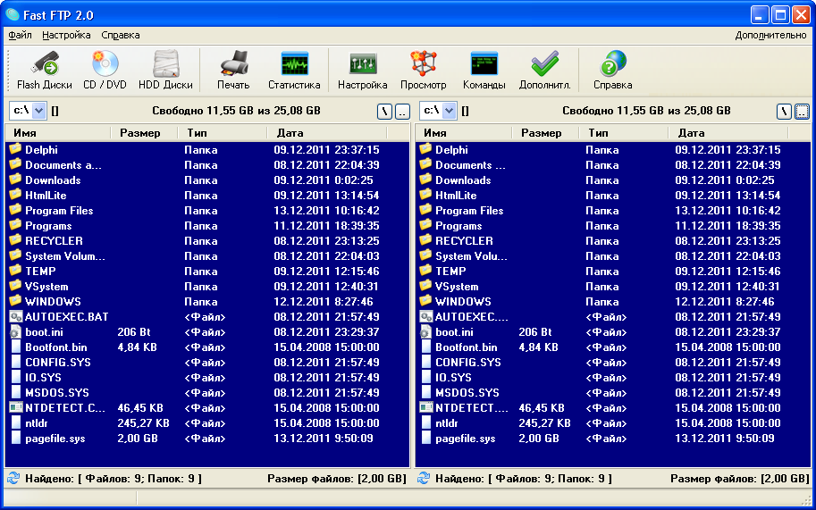Sort left panel by Размер column
This screenshot has height=510, width=816.
(144, 132)
